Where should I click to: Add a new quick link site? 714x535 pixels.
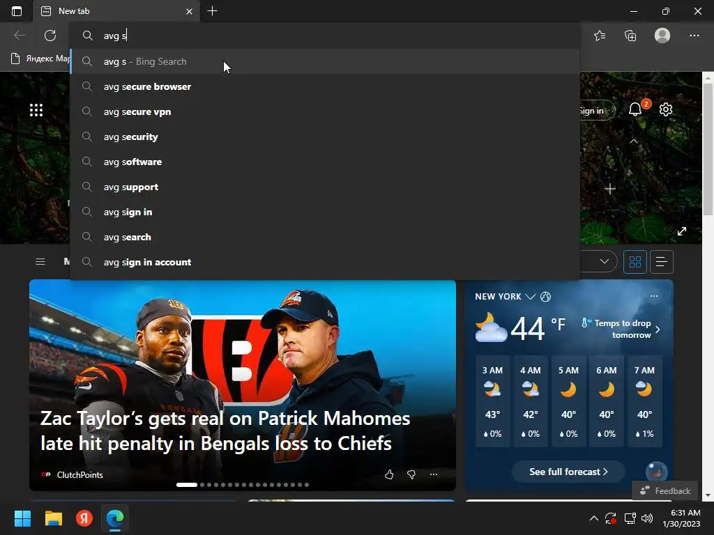click(610, 189)
